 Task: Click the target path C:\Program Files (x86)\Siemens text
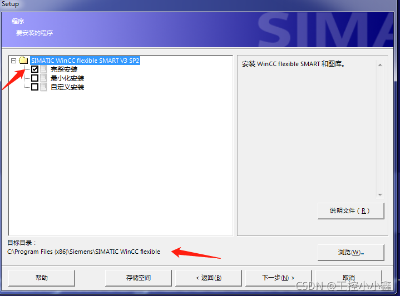point(83,252)
